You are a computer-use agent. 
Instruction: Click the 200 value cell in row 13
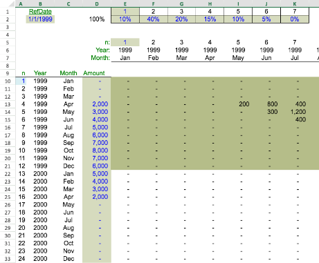pyautogui.click(x=244, y=104)
